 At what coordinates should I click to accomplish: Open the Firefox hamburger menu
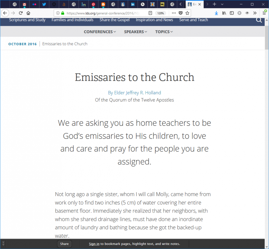(264, 13)
